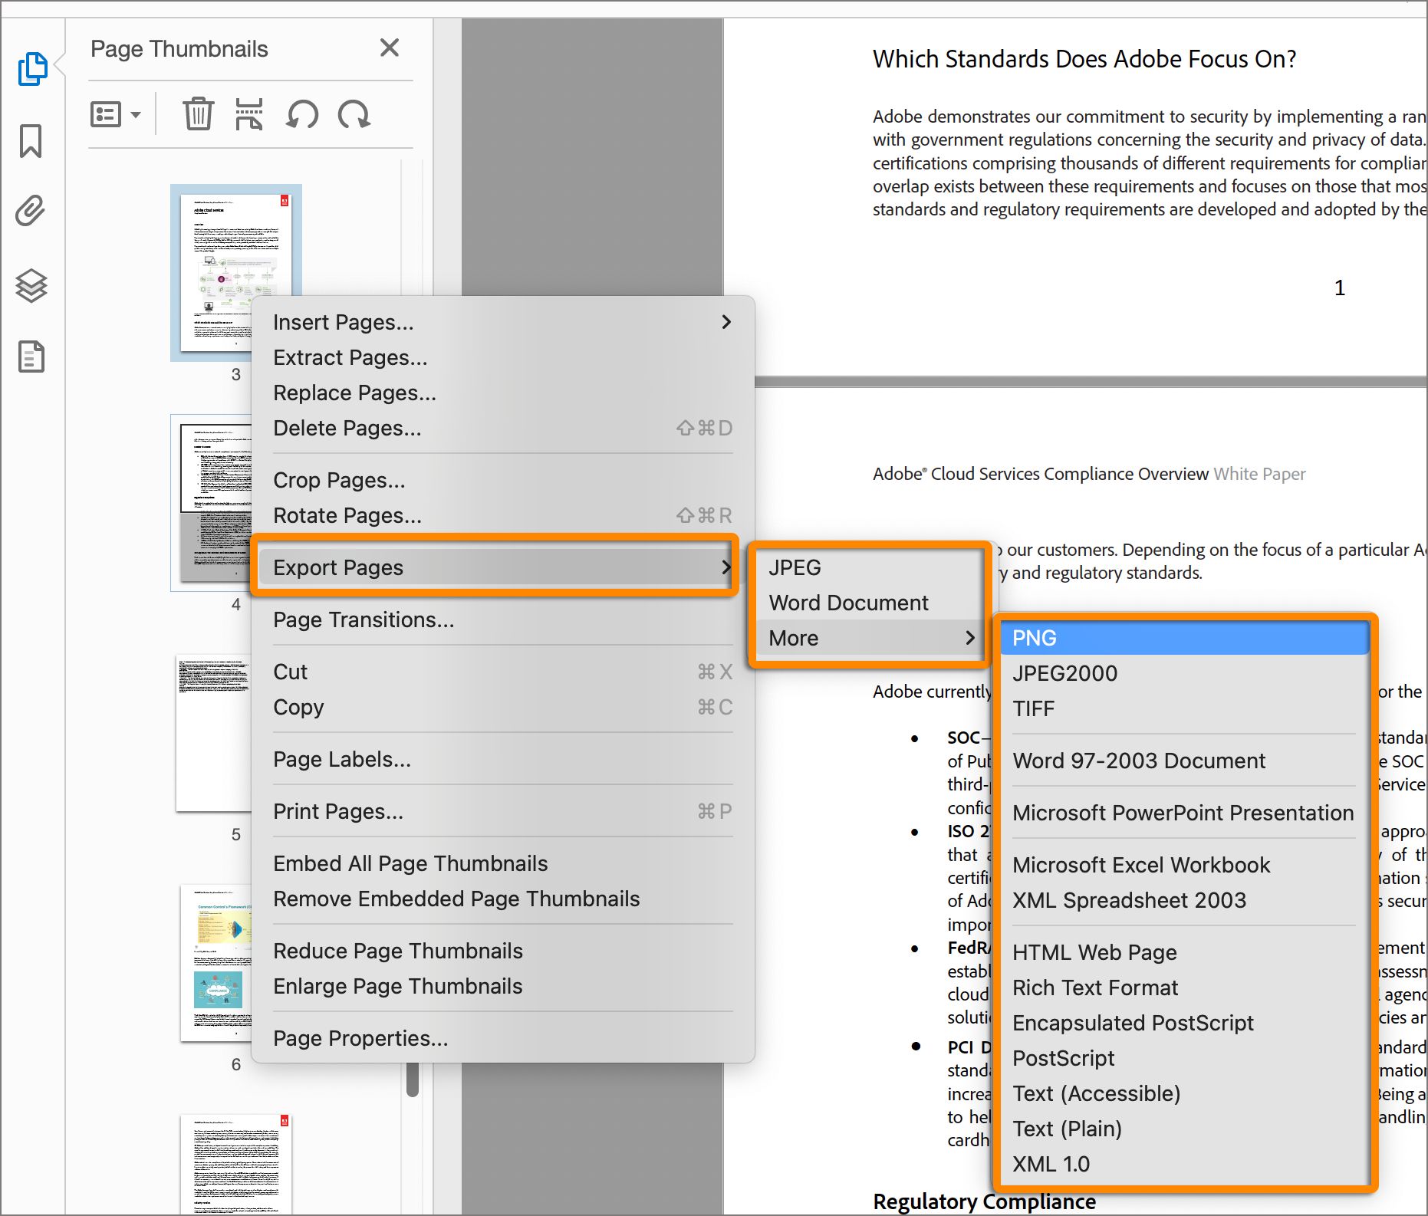Select the Page Thumbnails sidebar icon
This screenshot has height=1216, width=1428.
point(31,67)
